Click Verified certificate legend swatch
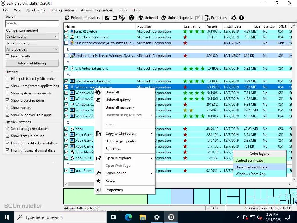This screenshot has height=223, width=297. pyautogui.click(x=260, y=160)
